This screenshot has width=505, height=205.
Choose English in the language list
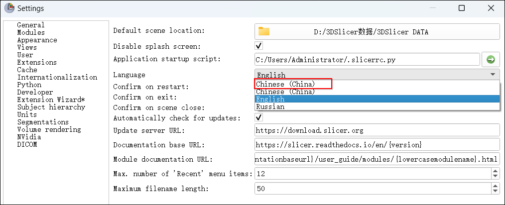coord(270,99)
